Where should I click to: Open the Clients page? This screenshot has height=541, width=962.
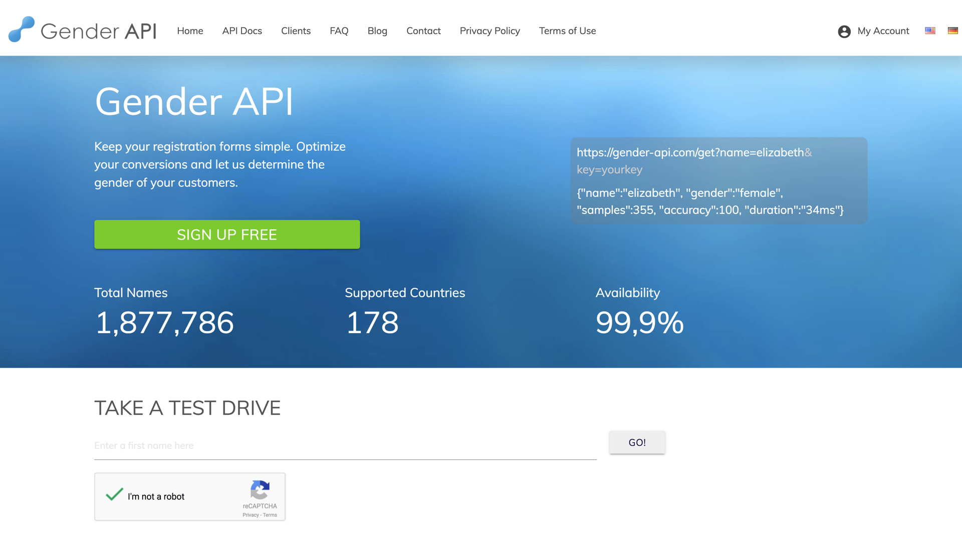point(296,31)
